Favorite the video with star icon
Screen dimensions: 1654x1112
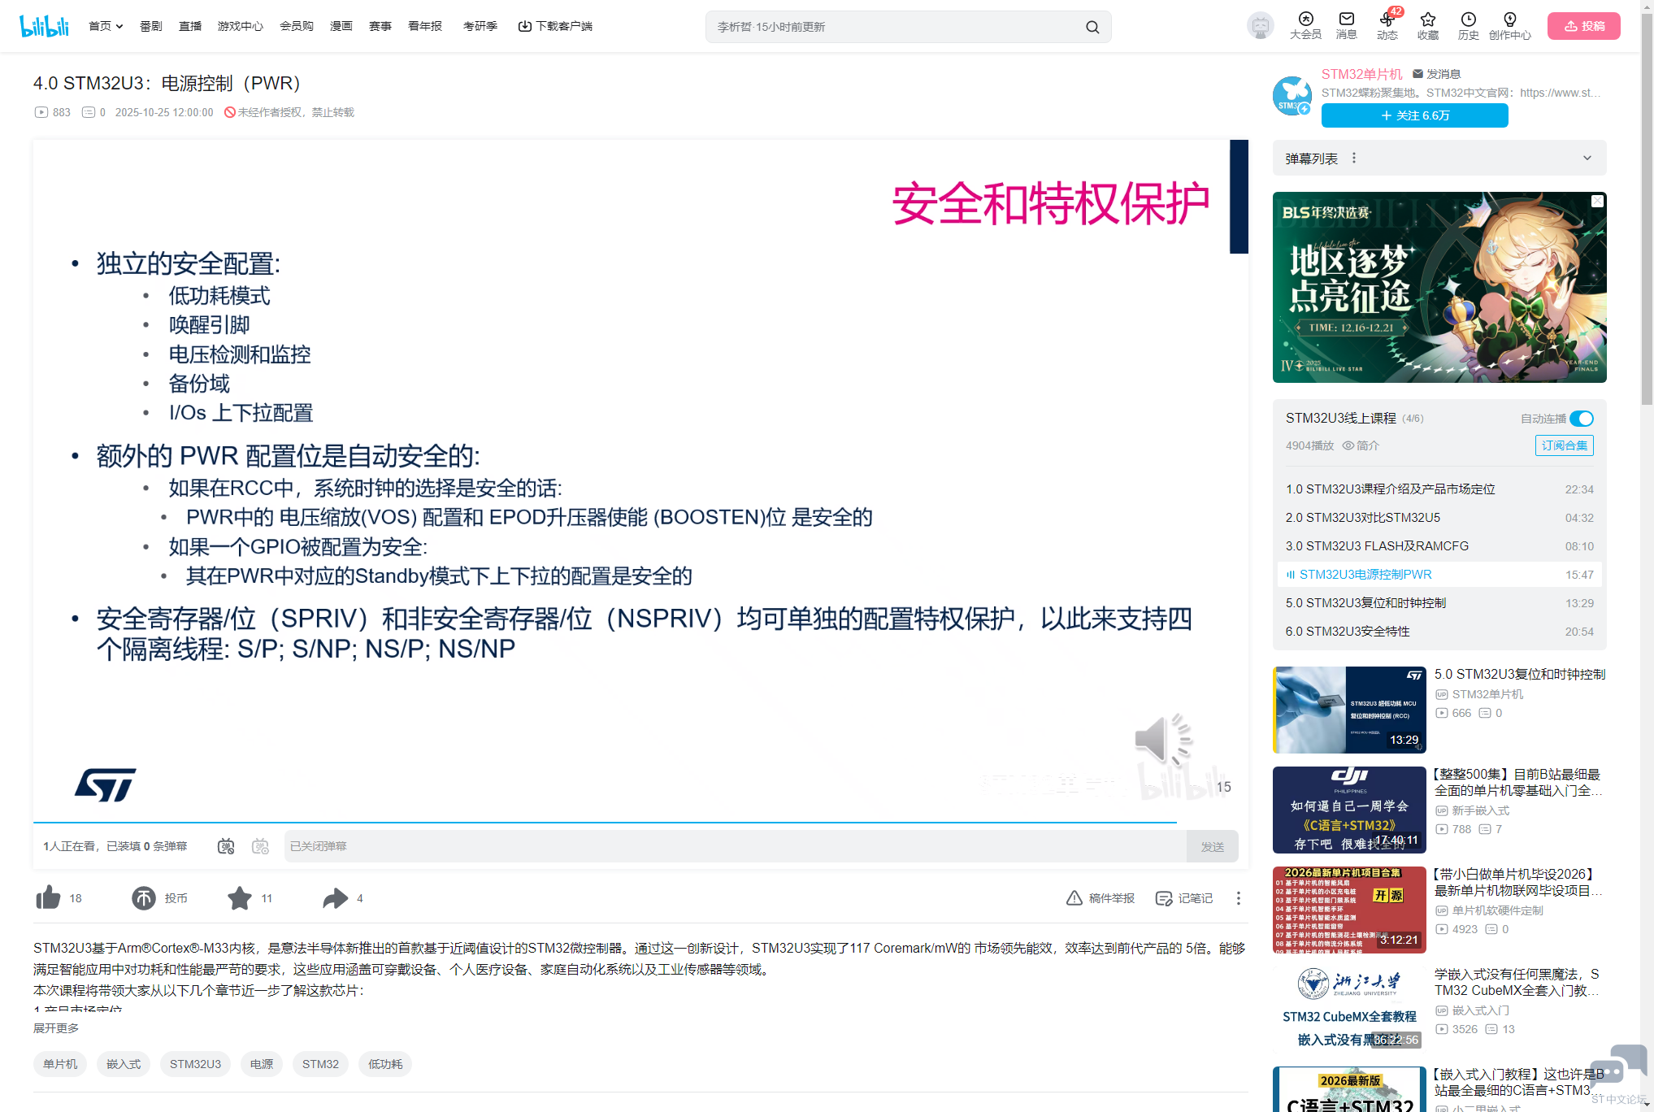240,897
